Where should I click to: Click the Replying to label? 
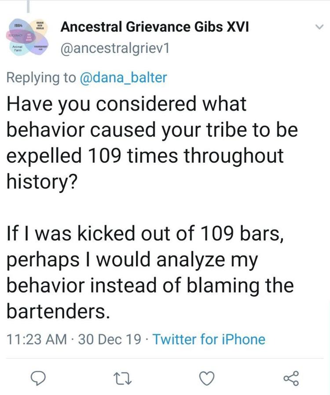(x=41, y=77)
